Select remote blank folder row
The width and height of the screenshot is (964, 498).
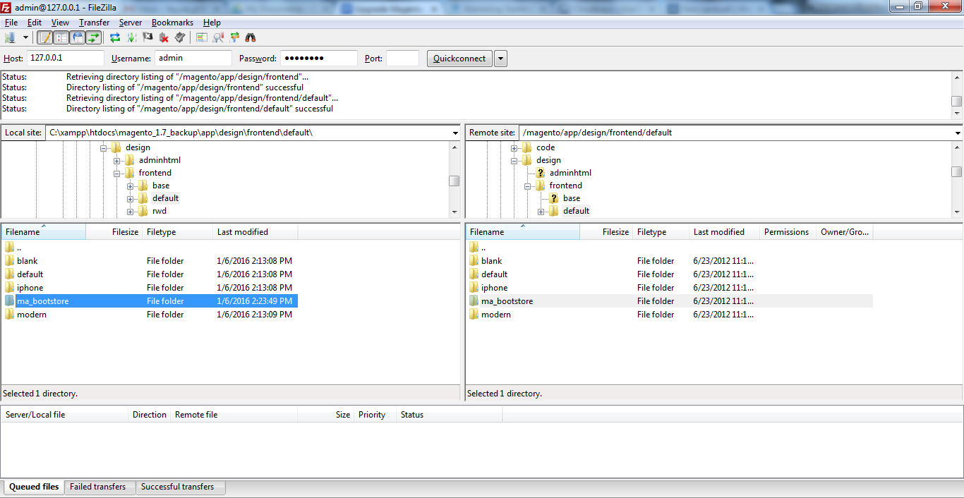(670, 261)
